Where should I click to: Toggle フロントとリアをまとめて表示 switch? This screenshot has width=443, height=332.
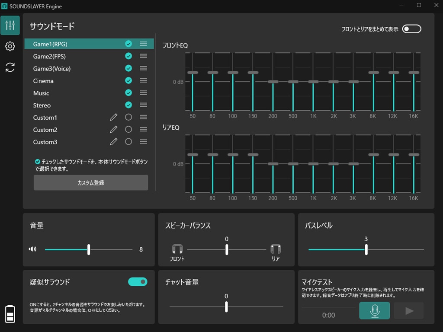412,29
